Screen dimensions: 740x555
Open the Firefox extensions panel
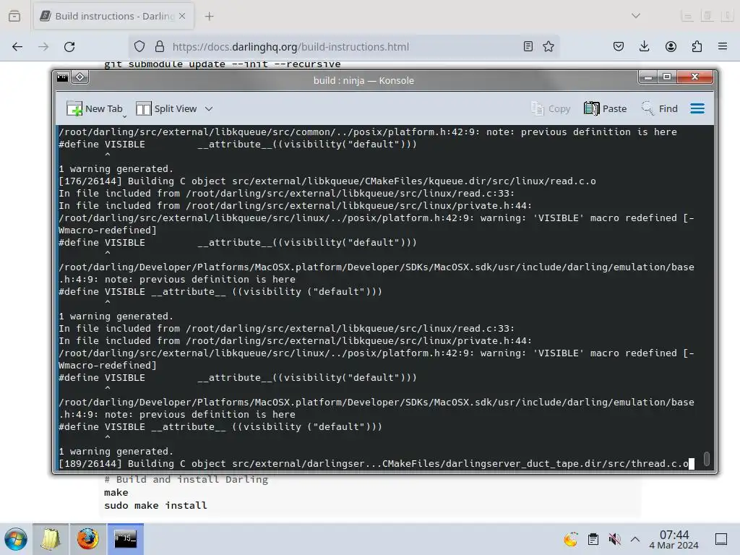tap(697, 46)
